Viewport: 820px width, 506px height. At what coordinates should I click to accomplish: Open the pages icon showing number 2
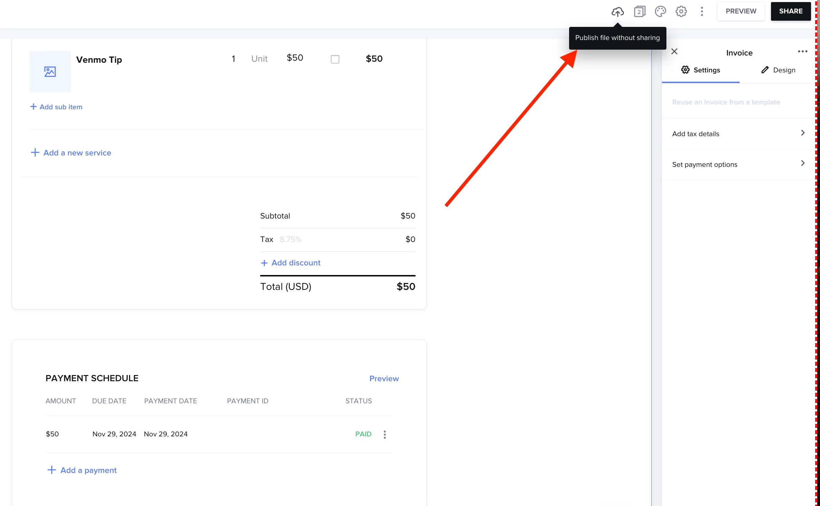(x=639, y=12)
